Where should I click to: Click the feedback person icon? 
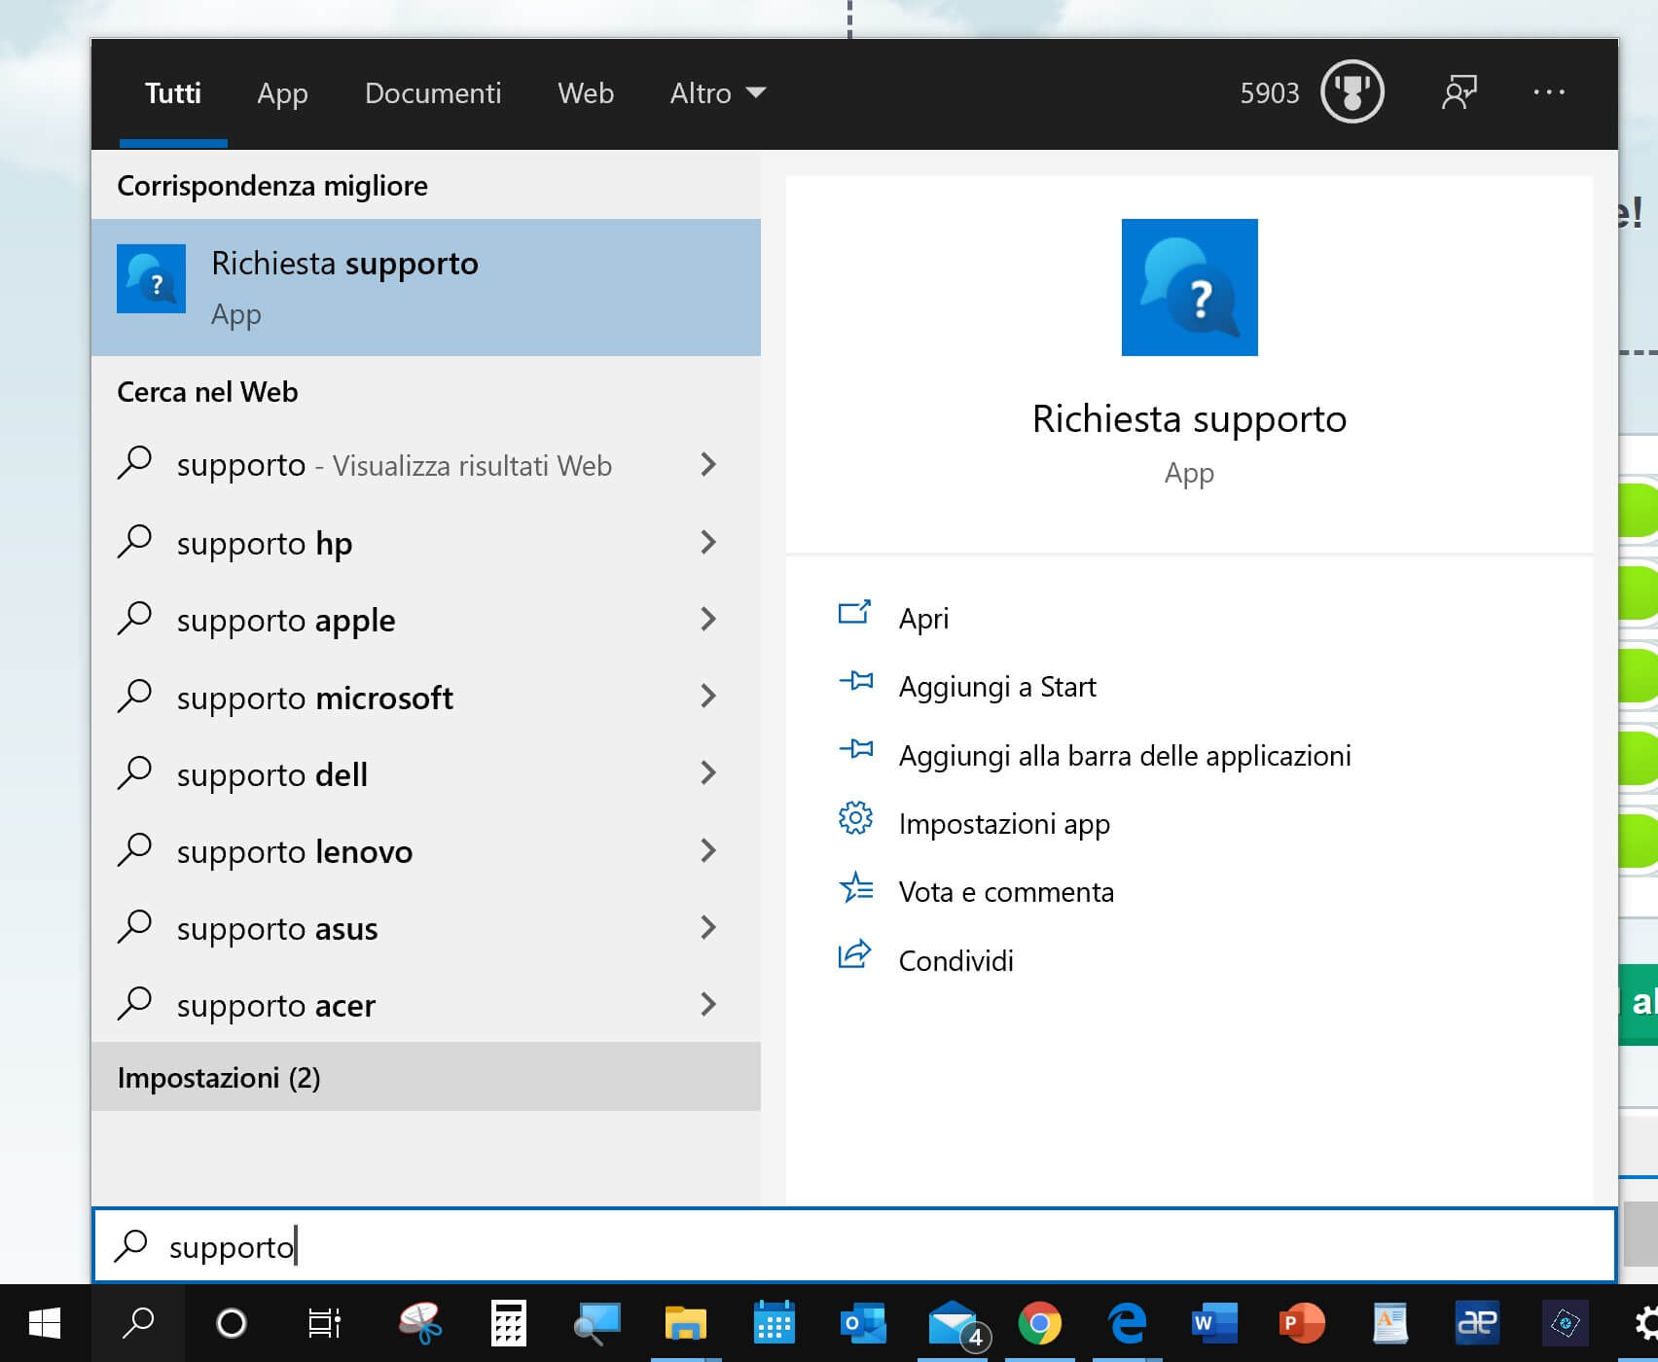[x=1458, y=92]
